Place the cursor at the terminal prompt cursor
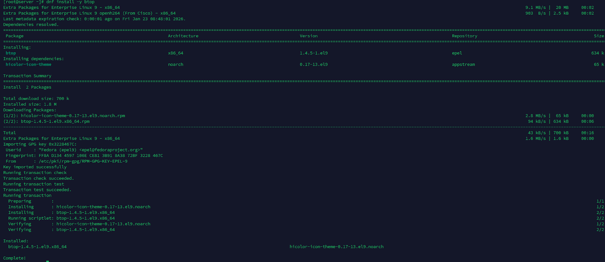Viewport: 605px width, 262px height. [47, 261]
